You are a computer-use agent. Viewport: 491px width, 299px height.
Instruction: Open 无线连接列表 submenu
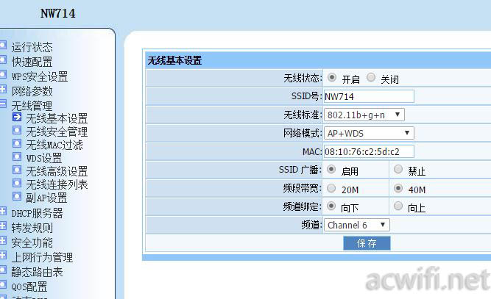57,184
